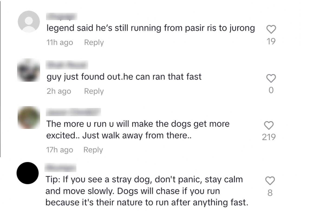Reply to 'guy just found out' comment
Screen dimensions: 325x216
(x=94, y=91)
